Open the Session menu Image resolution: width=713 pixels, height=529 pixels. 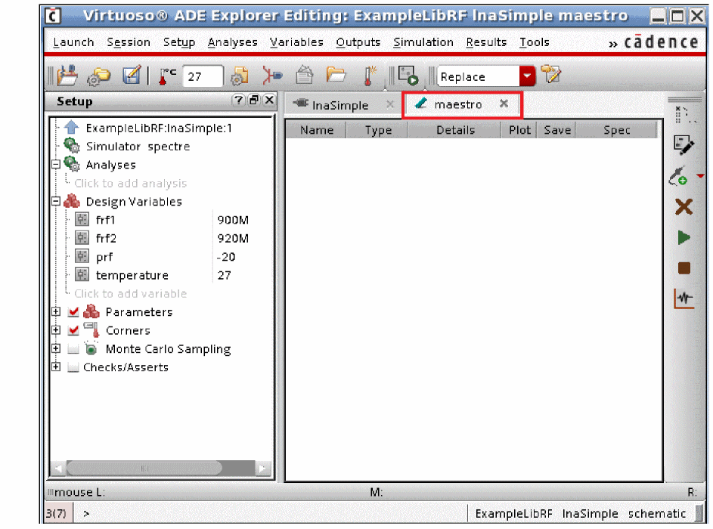(x=129, y=42)
